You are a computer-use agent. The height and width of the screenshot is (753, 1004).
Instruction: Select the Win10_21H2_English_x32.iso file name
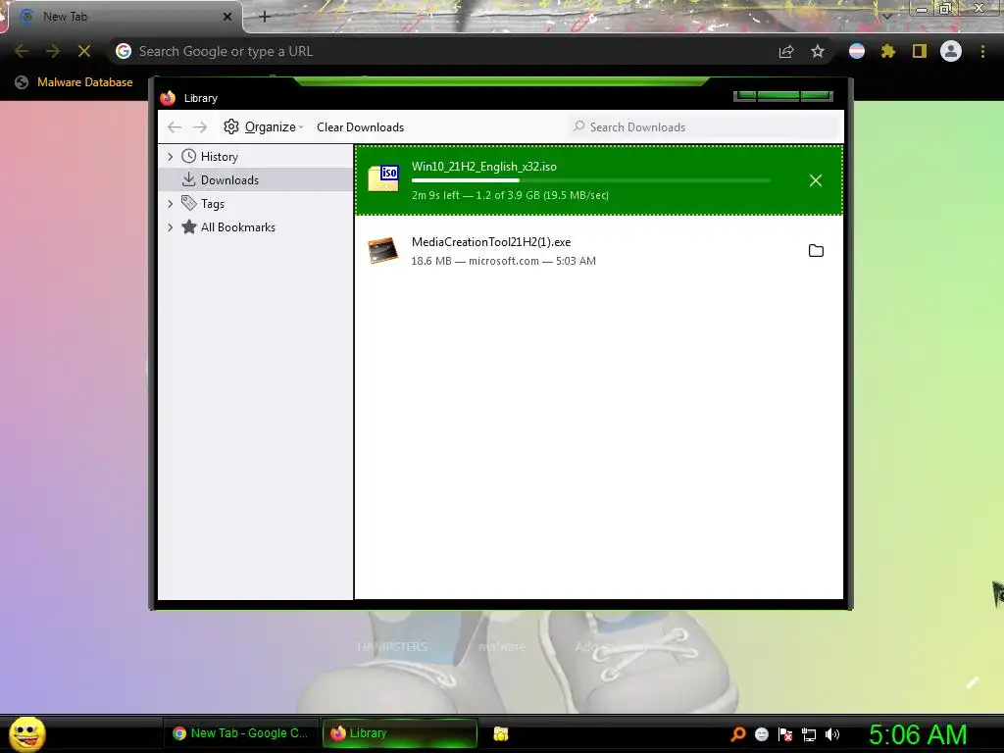coord(484,167)
